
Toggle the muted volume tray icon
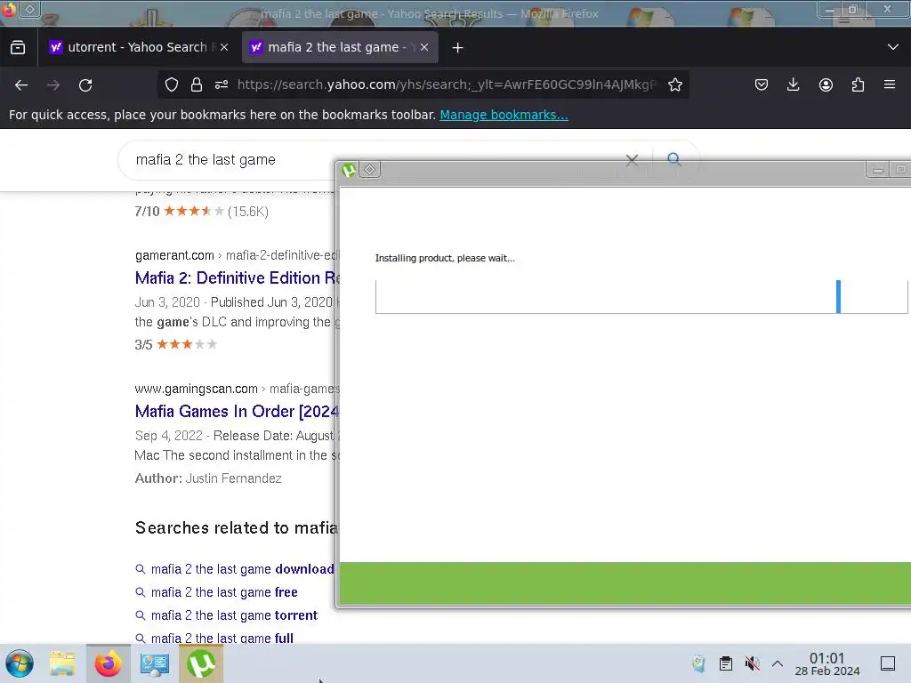[753, 663]
